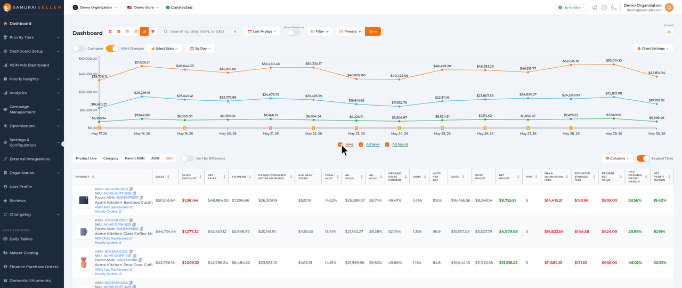Screen dimensions: 682x288
Task: Click the Export download icon
Action: (669, 32)
